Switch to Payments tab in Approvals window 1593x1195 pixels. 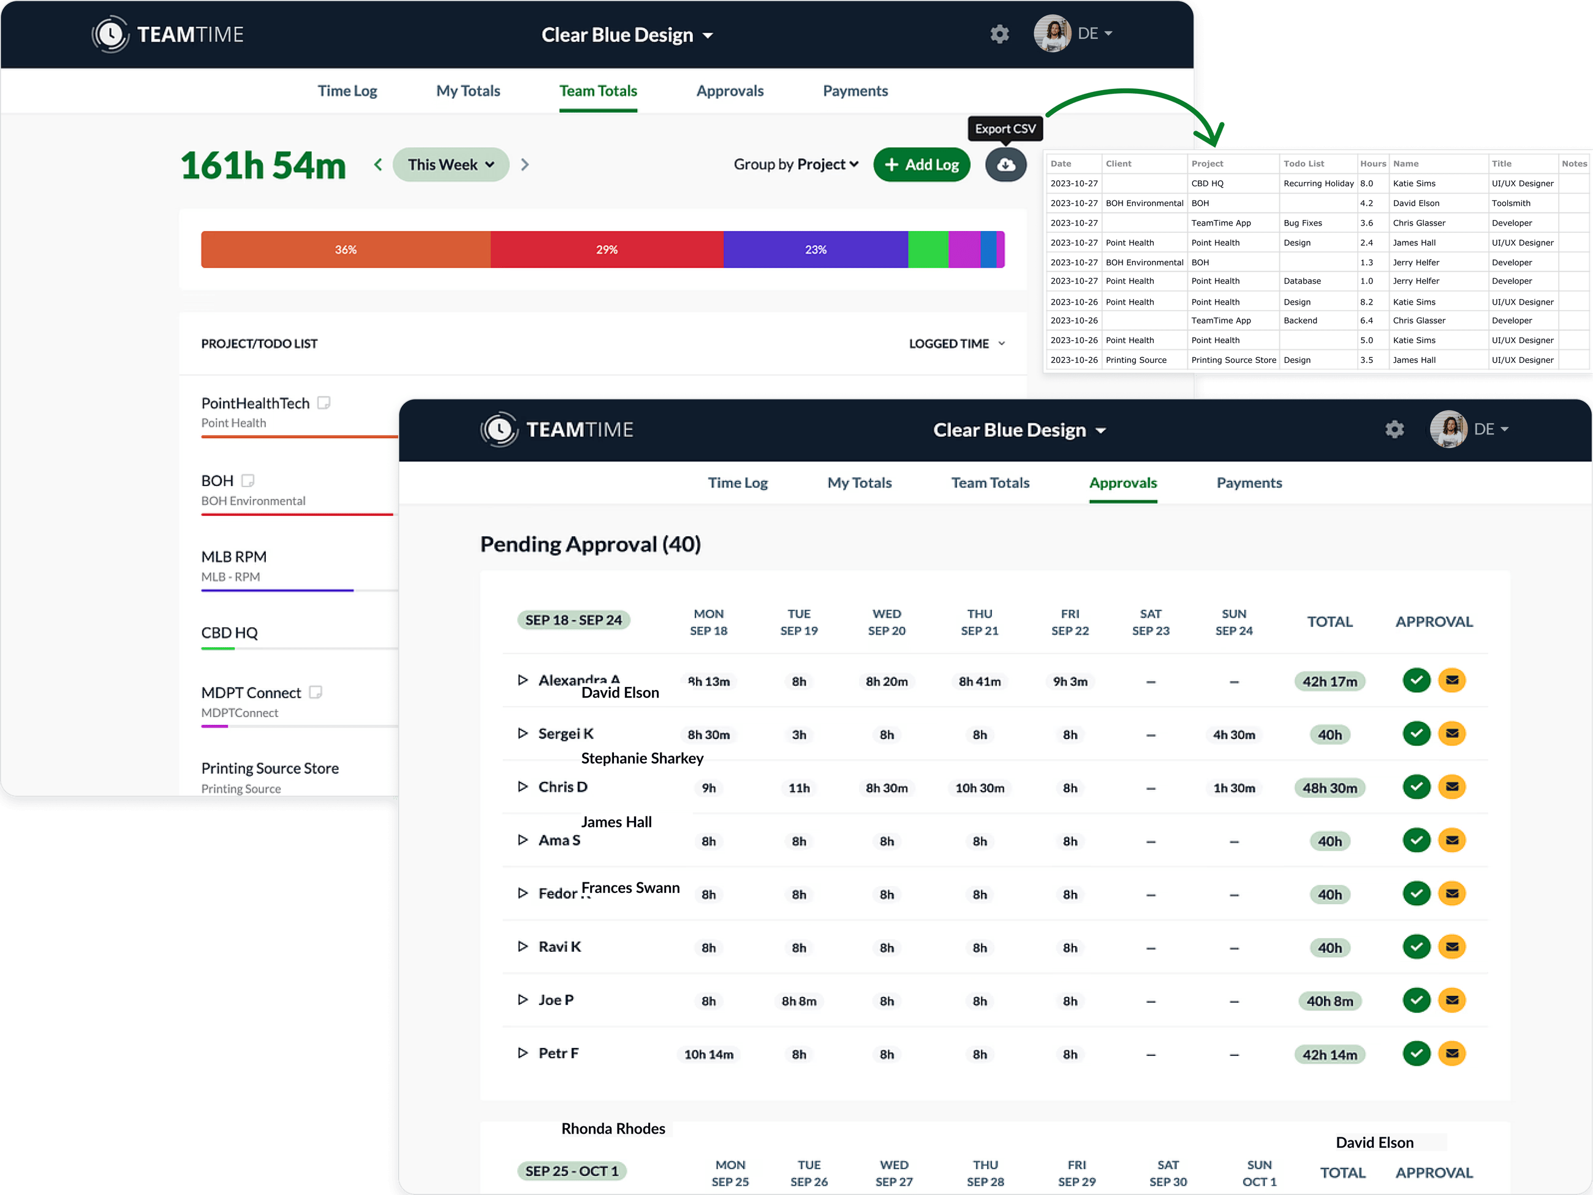pyautogui.click(x=1249, y=483)
